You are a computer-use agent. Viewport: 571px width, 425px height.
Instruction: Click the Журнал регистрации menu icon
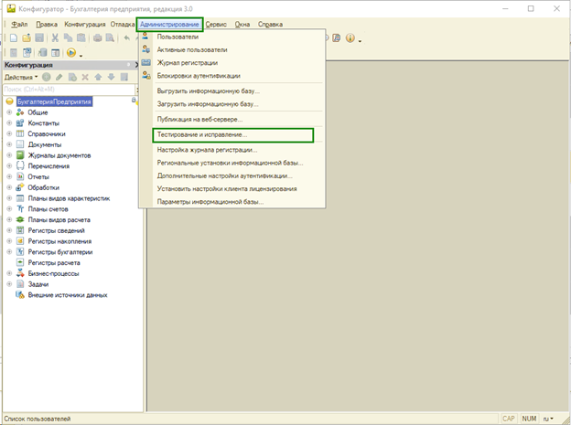click(146, 62)
